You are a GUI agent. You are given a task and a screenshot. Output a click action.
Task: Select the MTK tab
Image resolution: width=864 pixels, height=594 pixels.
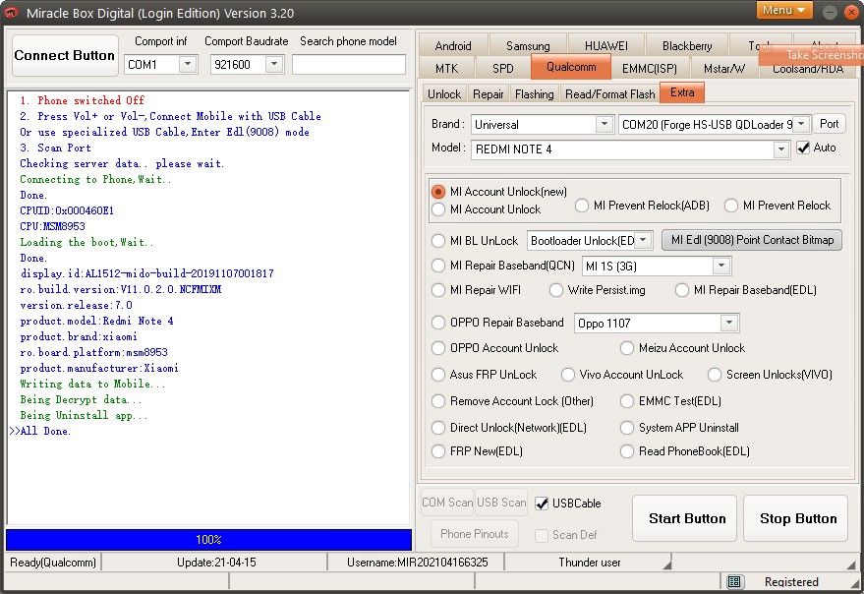pyautogui.click(x=446, y=69)
